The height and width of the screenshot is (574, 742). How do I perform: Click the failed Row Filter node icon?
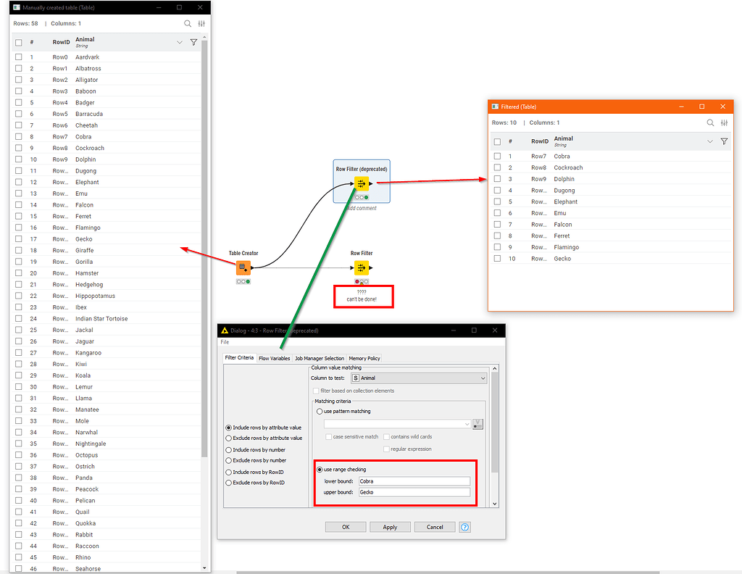pyautogui.click(x=362, y=267)
